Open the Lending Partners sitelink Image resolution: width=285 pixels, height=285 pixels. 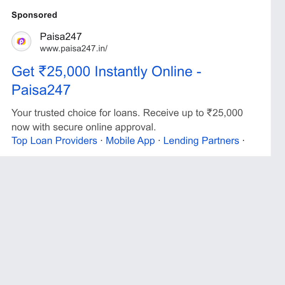pyautogui.click(x=201, y=141)
